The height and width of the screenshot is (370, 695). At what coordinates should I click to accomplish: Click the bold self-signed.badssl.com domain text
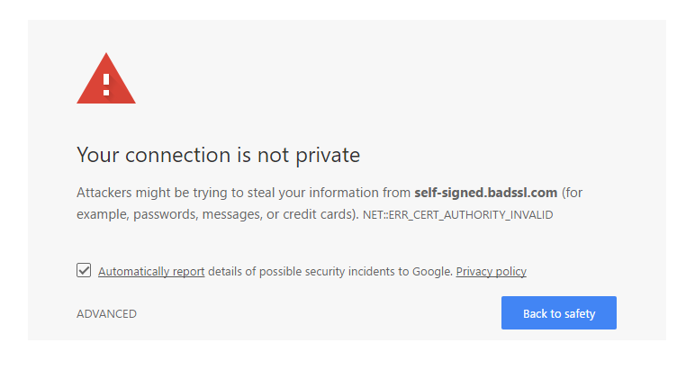click(486, 193)
